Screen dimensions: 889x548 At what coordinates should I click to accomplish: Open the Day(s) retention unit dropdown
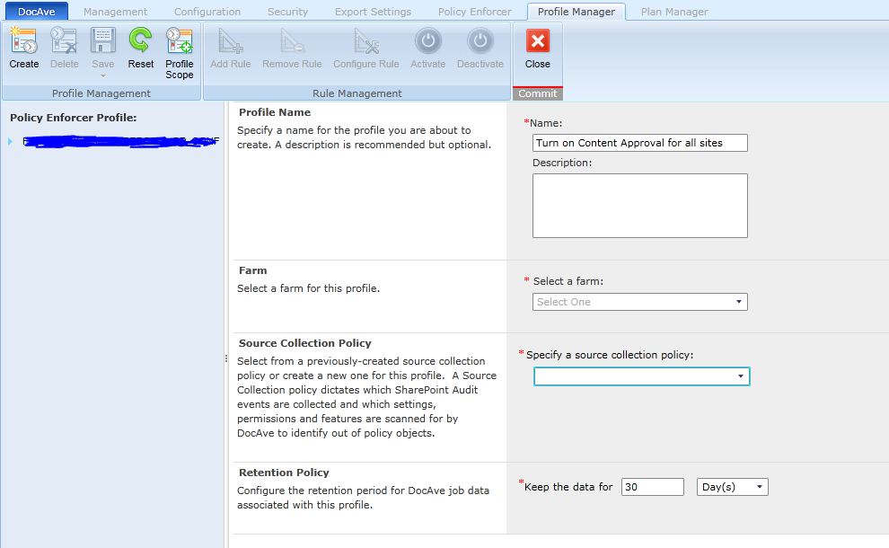coord(732,487)
